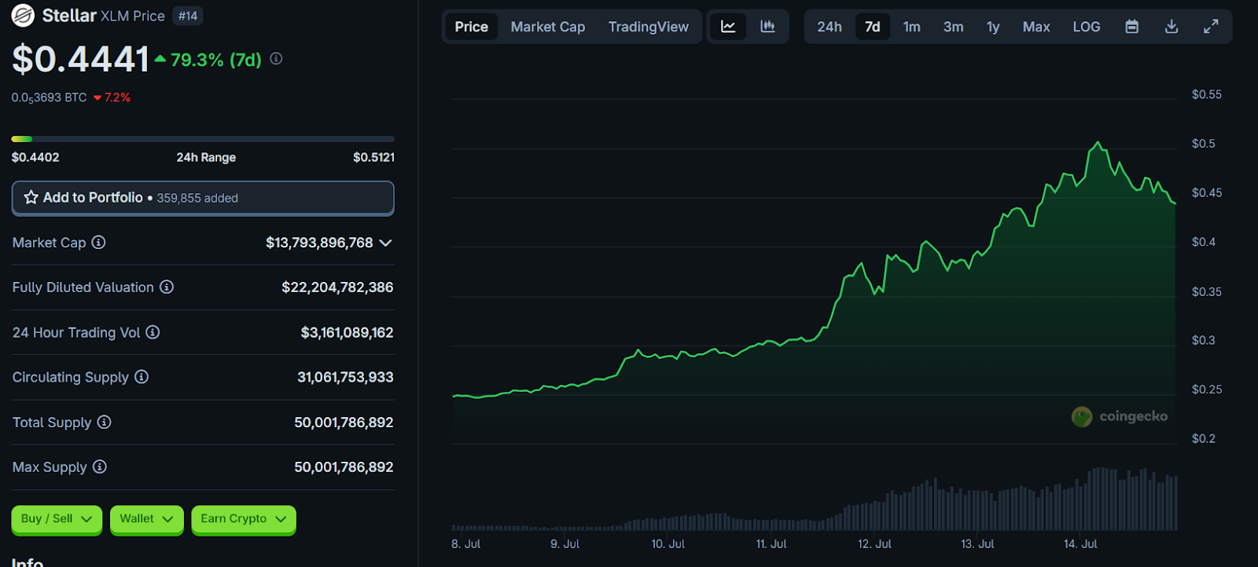This screenshot has height=567, width=1258.
Task: Switch to line chart view icon
Action: click(728, 27)
